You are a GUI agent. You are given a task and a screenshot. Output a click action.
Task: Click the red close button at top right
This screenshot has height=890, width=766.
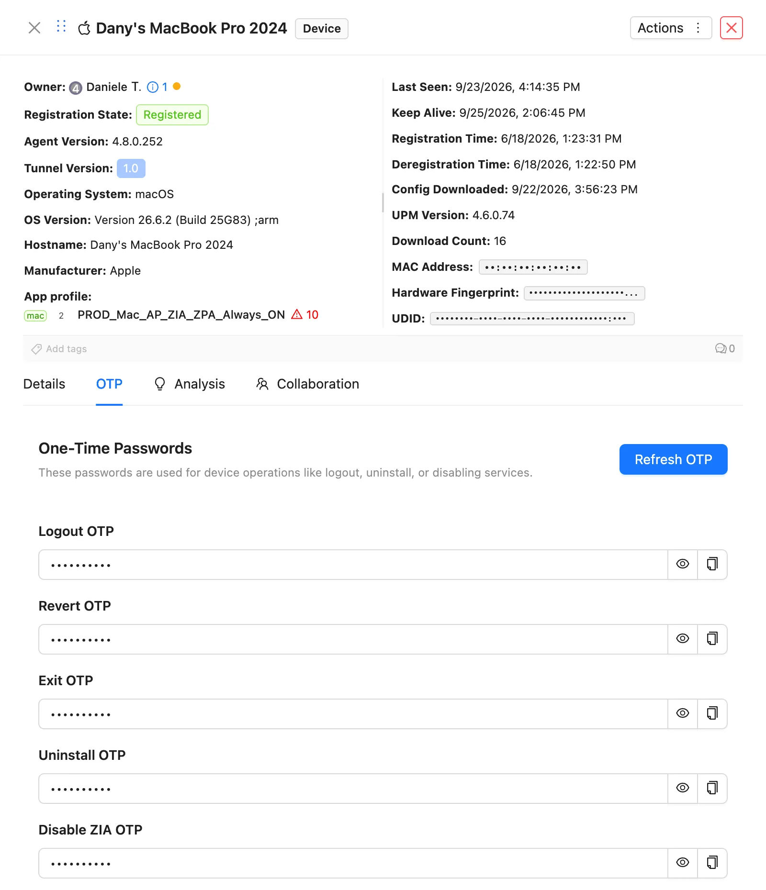click(x=732, y=28)
